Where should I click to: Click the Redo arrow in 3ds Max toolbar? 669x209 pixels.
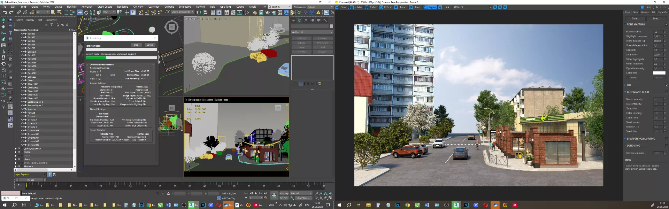(11, 13)
